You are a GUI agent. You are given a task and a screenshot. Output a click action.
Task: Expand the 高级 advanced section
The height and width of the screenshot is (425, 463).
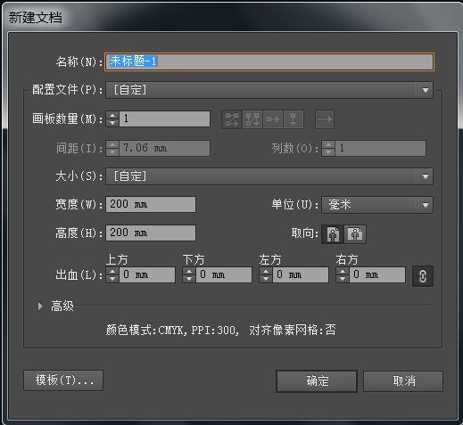tap(40, 306)
